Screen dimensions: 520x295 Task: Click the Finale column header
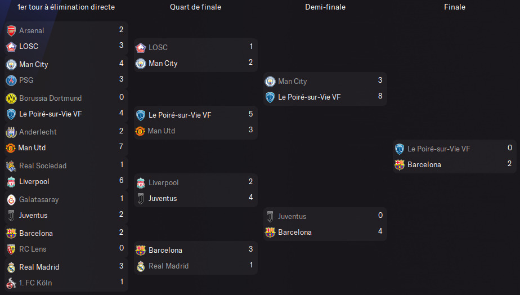[x=455, y=7]
